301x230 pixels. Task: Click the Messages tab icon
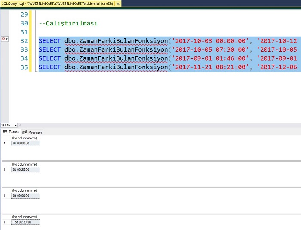click(25, 132)
